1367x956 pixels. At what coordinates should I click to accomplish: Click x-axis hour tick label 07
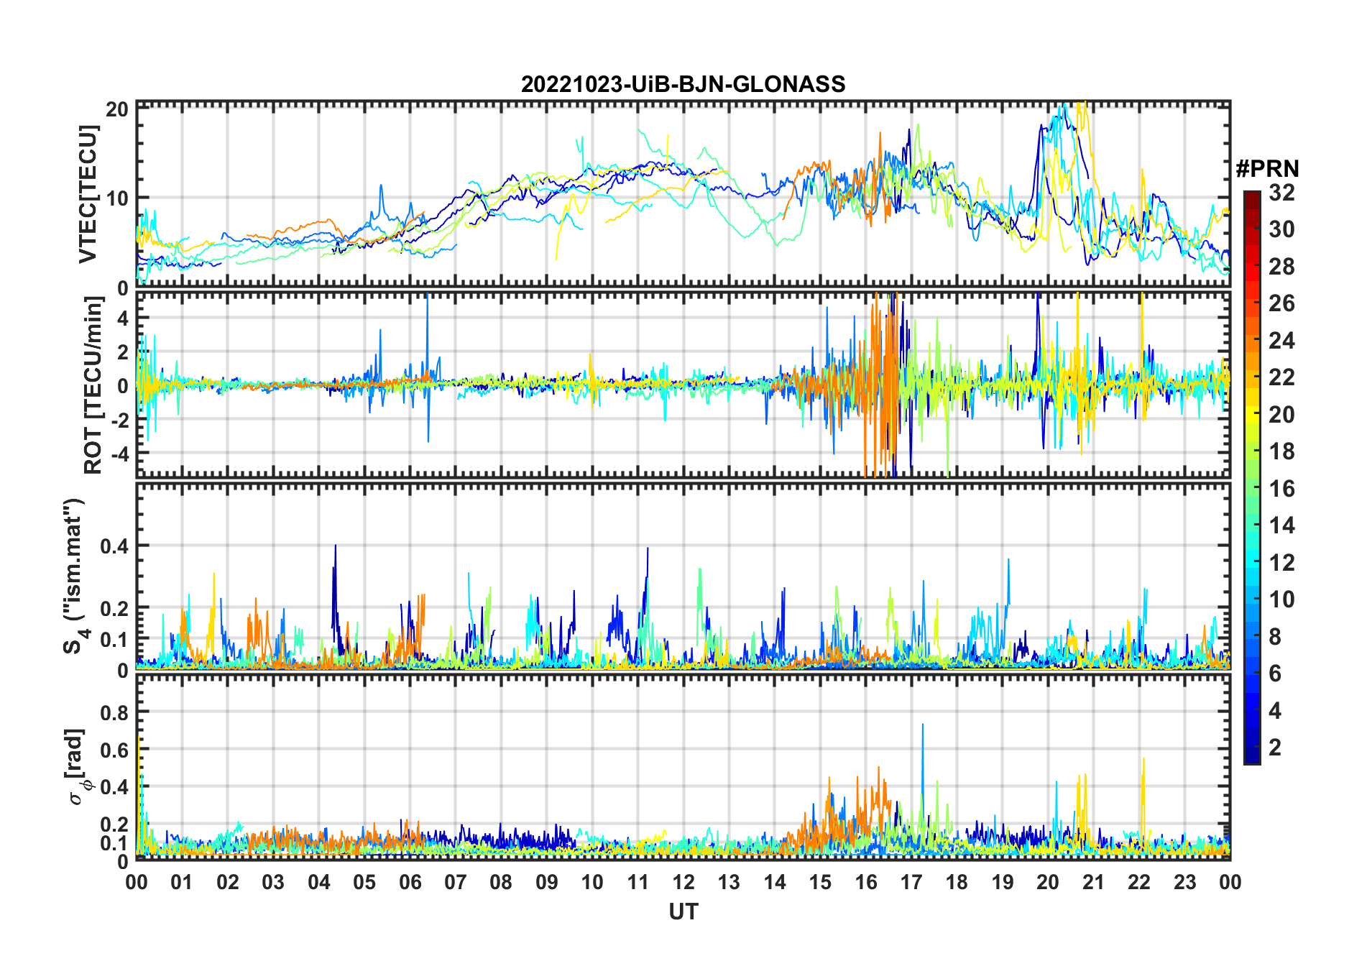point(456,883)
